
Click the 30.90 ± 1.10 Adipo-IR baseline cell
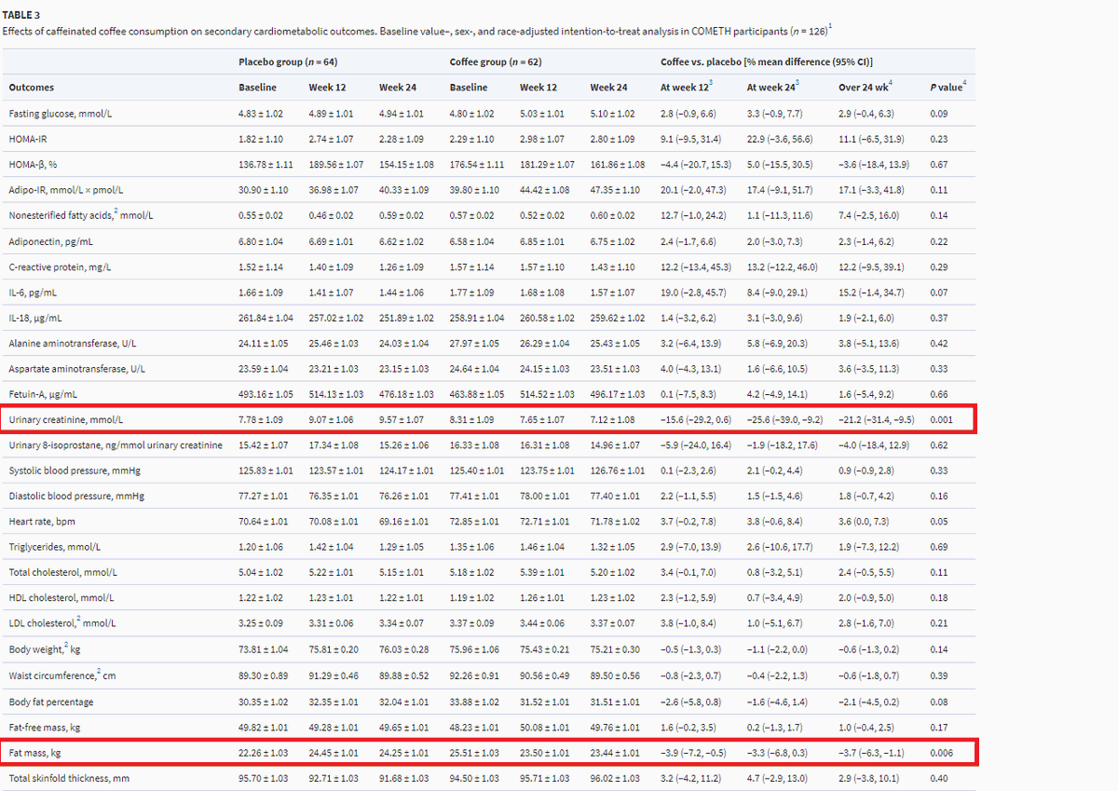pos(265,190)
